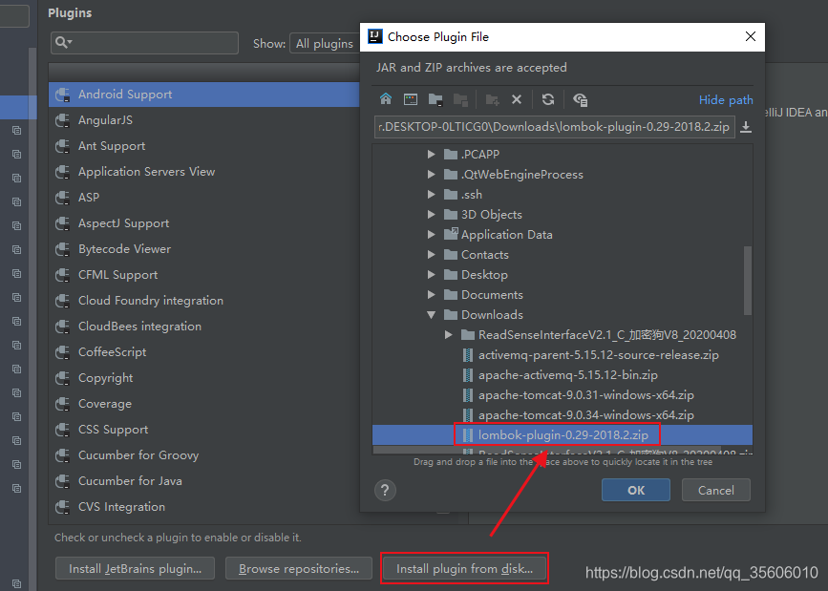Cancel the Choose Plugin File dialog
828x591 pixels.
point(715,490)
